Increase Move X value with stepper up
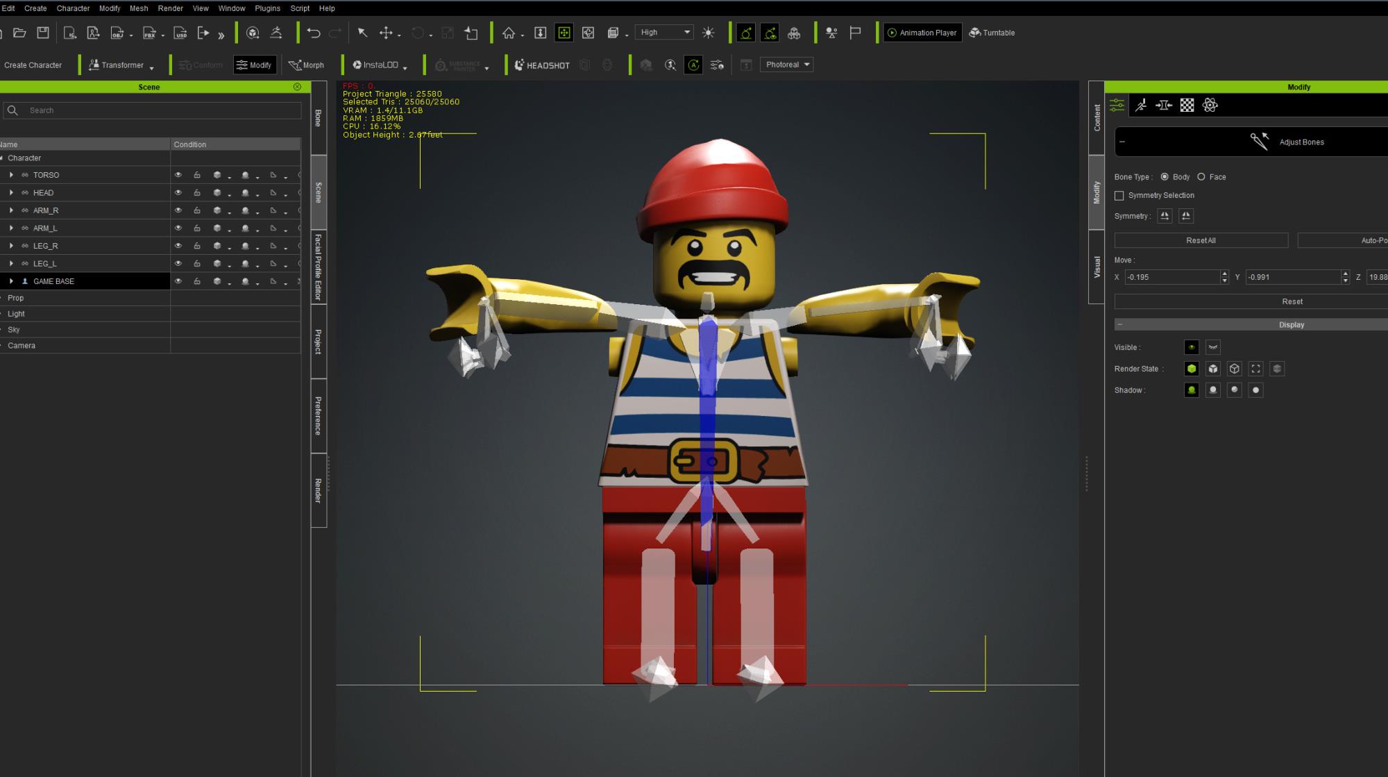Screen dimensions: 1388x777 (1224, 274)
